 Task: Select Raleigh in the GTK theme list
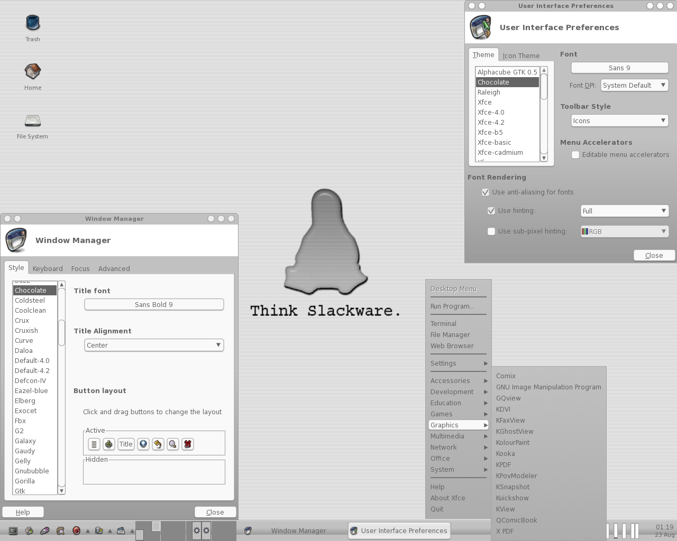507,92
